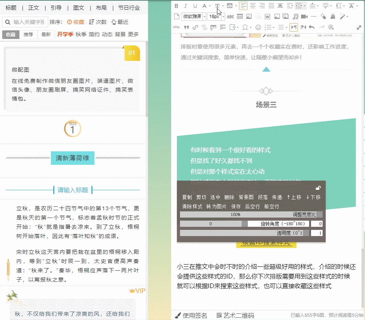This screenshot has height=320, width=365.
Task: Click the keyword search input field
Action: (x=29, y=22)
